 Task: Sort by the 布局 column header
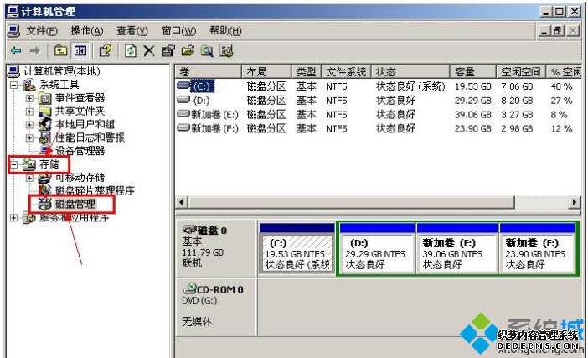pyautogui.click(x=266, y=71)
